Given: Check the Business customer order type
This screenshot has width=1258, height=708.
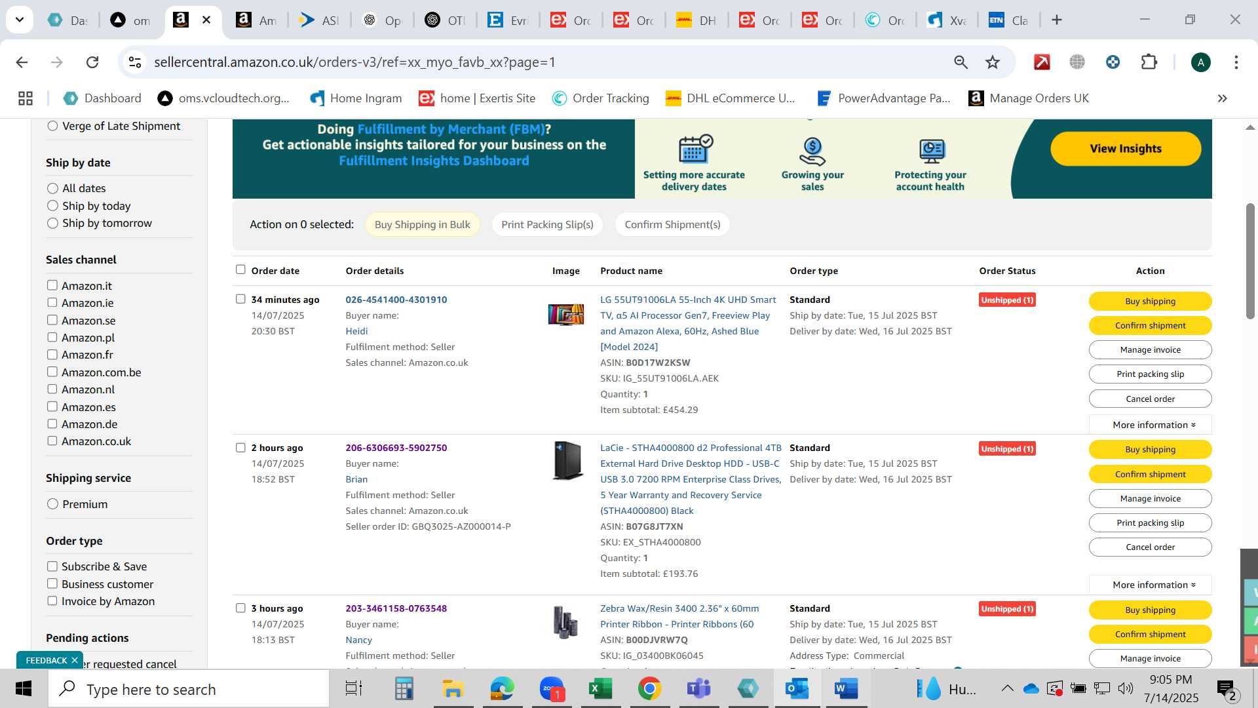Looking at the screenshot, I should coord(52,583).
